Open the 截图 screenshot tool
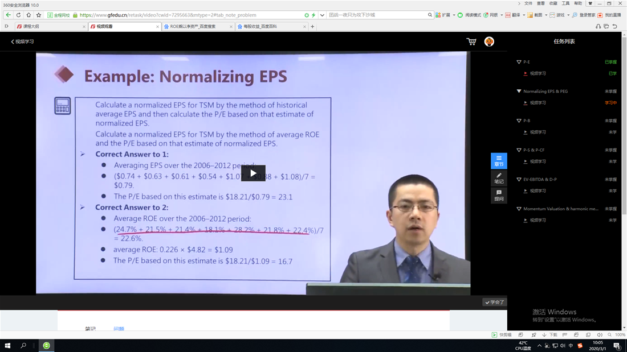Viewport: 627px width, 352px height. click(535, 15)
